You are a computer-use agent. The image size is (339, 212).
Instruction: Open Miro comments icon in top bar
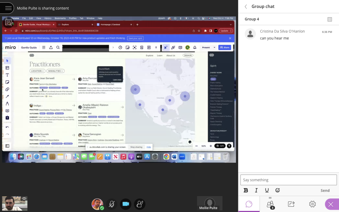point(180,47)
